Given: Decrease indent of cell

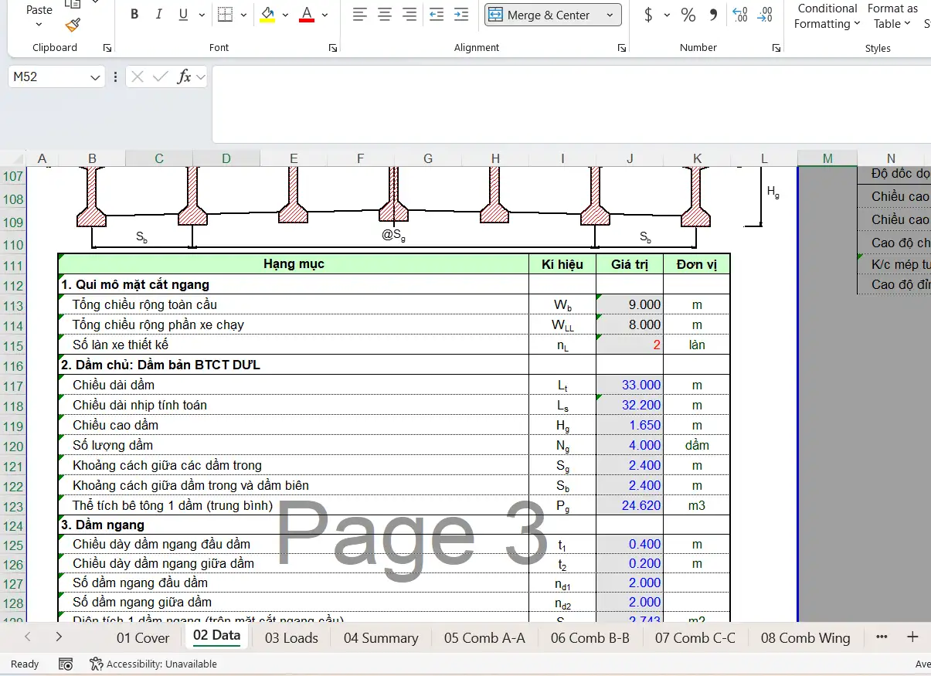Looking at the screenshot, I should (x=436, y=15).
